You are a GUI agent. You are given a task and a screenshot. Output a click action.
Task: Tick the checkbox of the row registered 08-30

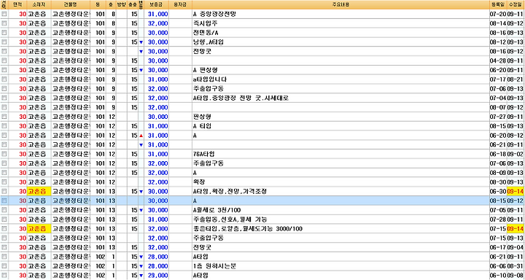tap(4, 182)
